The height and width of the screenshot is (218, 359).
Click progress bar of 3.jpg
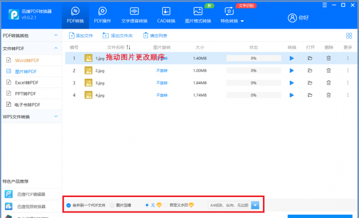click(x=254, y=83)
